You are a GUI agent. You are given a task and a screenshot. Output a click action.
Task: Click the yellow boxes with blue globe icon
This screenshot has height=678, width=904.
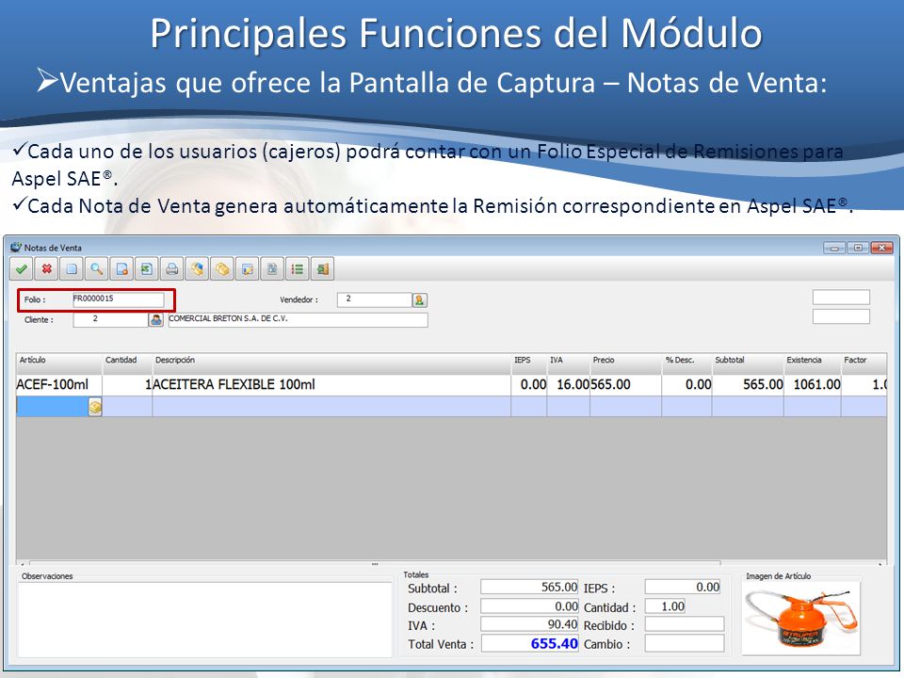(x=197, y=269)
